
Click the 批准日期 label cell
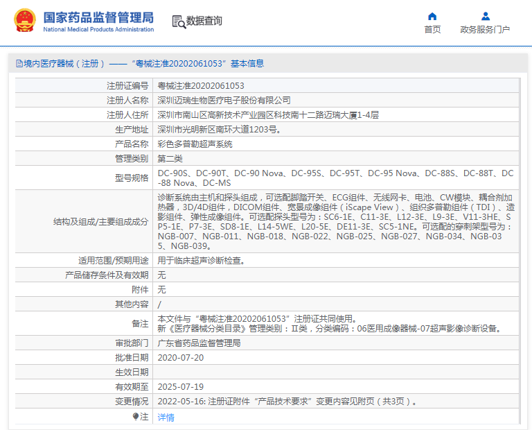tap(132, 358)
